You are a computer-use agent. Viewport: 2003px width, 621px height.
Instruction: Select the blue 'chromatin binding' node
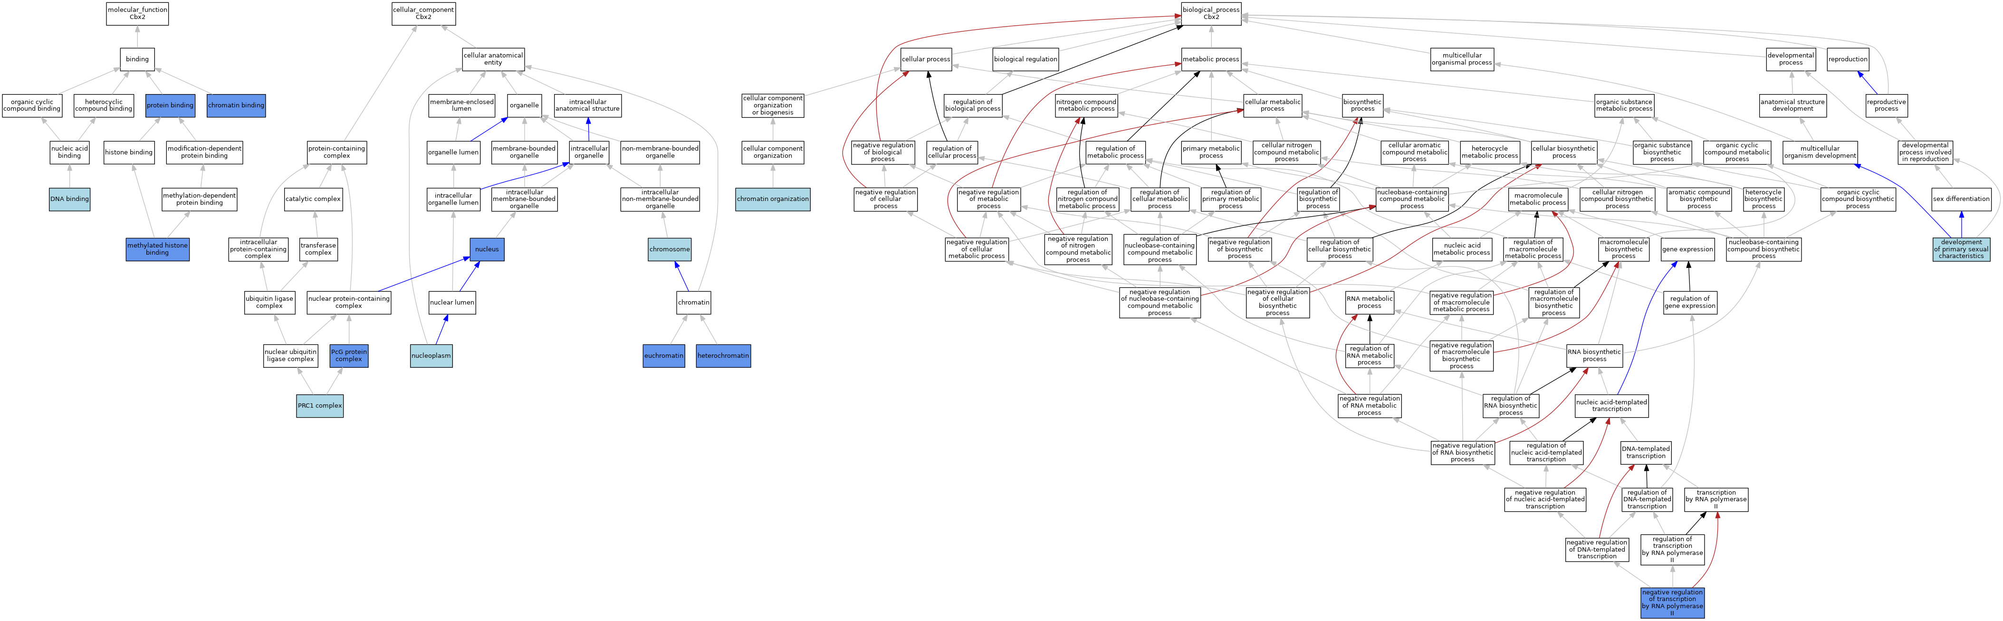point(236,105)
